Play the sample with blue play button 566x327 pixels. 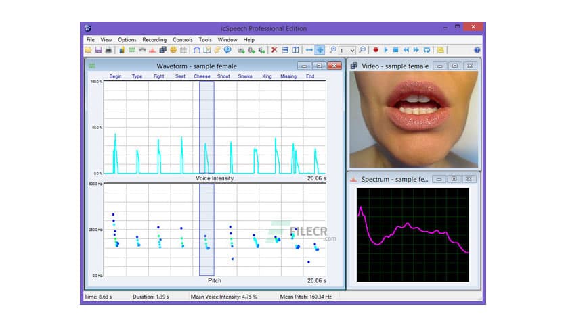pyautogui.click(x=385, y=50)
